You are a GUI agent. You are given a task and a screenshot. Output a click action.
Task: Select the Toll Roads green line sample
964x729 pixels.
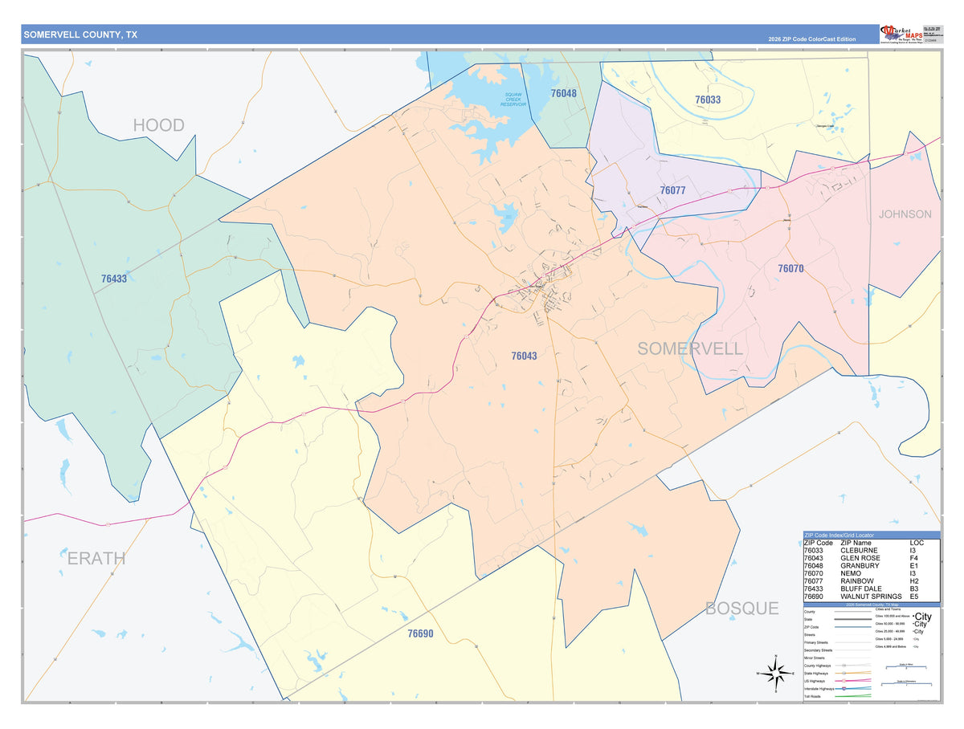(x=853, y=695)
